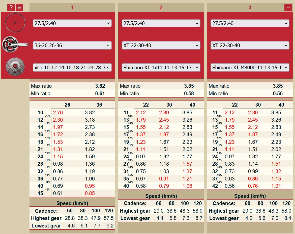Expand column 1 xt-r cassette dropdown
Viewport: 295px width, 234px height.
point(72,68)
